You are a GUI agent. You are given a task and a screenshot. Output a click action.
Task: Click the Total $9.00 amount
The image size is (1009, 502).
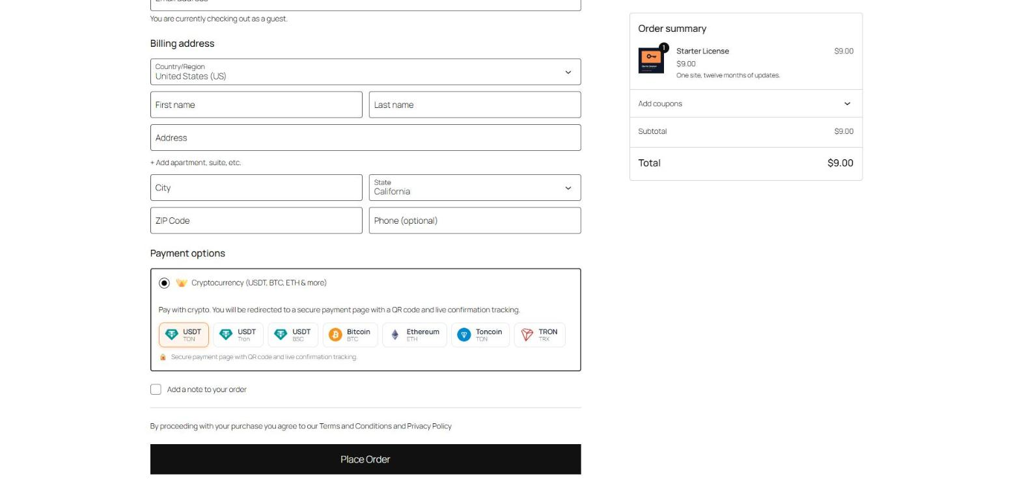840,163
